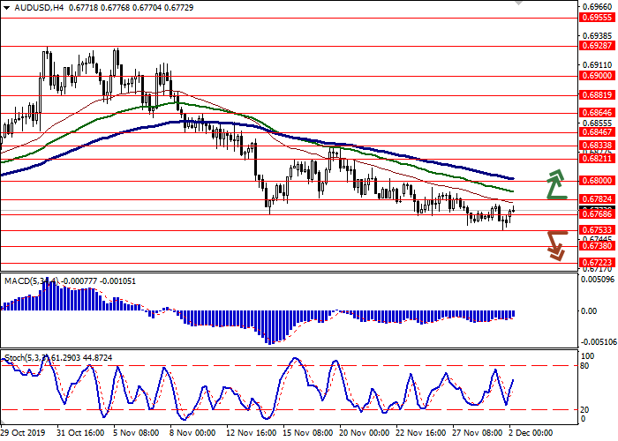The width and height of the screenshot is (618, 441).
Task: Click the Stochastic 80 level scale label
Action: coord(586,365)
